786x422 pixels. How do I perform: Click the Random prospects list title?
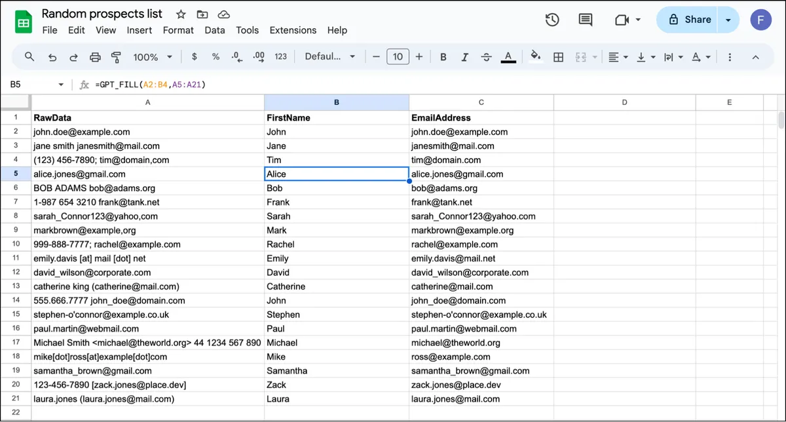[x=102, y=14]
